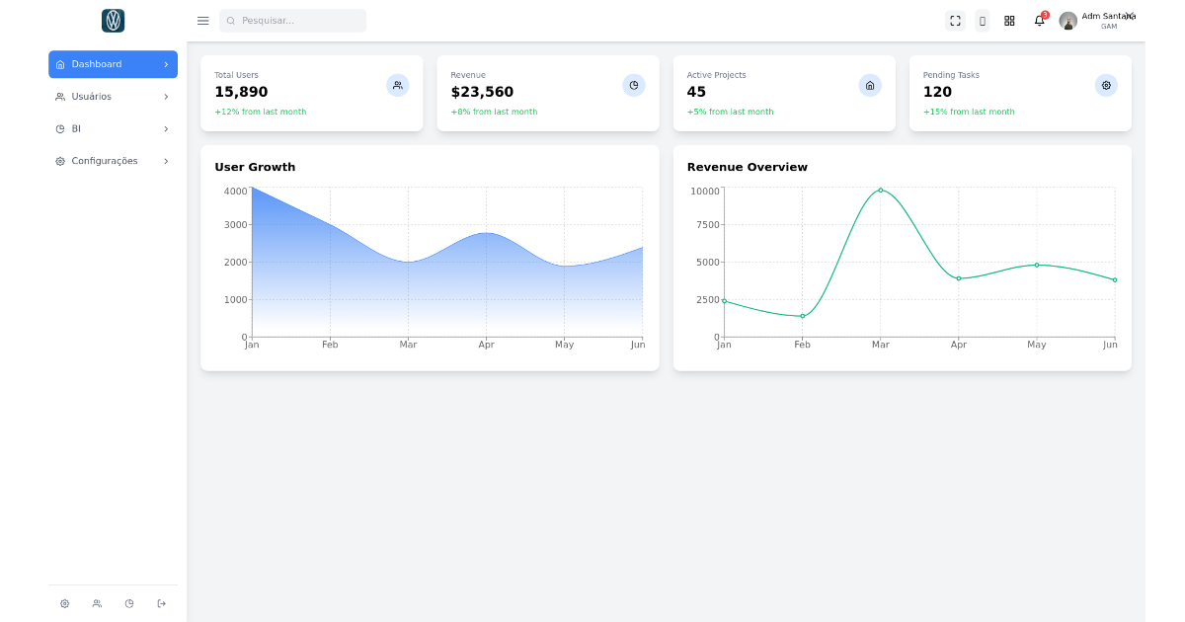Expand the BI sidebar section

113,128
